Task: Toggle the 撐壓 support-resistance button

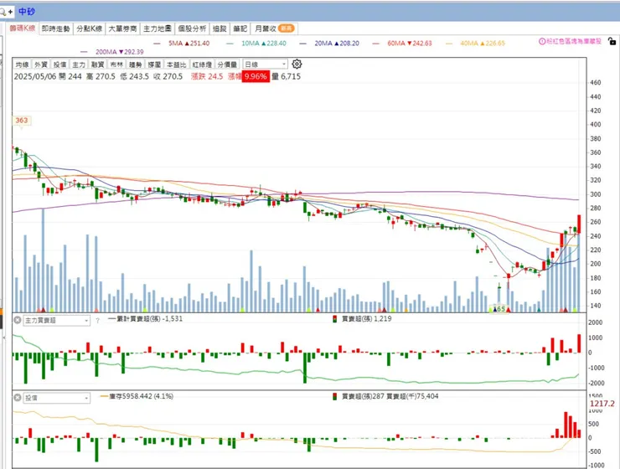Action: coord(154,64)
